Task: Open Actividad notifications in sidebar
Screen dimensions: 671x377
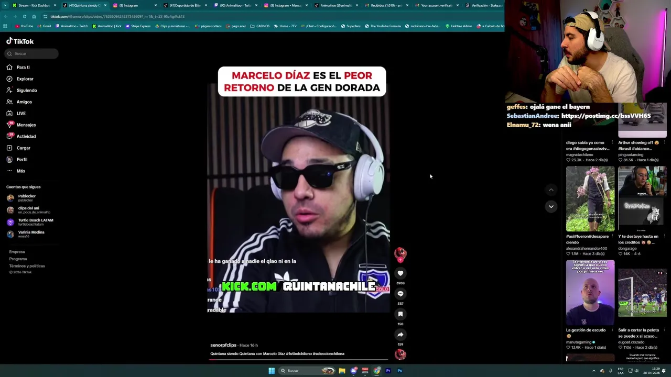Action: coord(21,136)
